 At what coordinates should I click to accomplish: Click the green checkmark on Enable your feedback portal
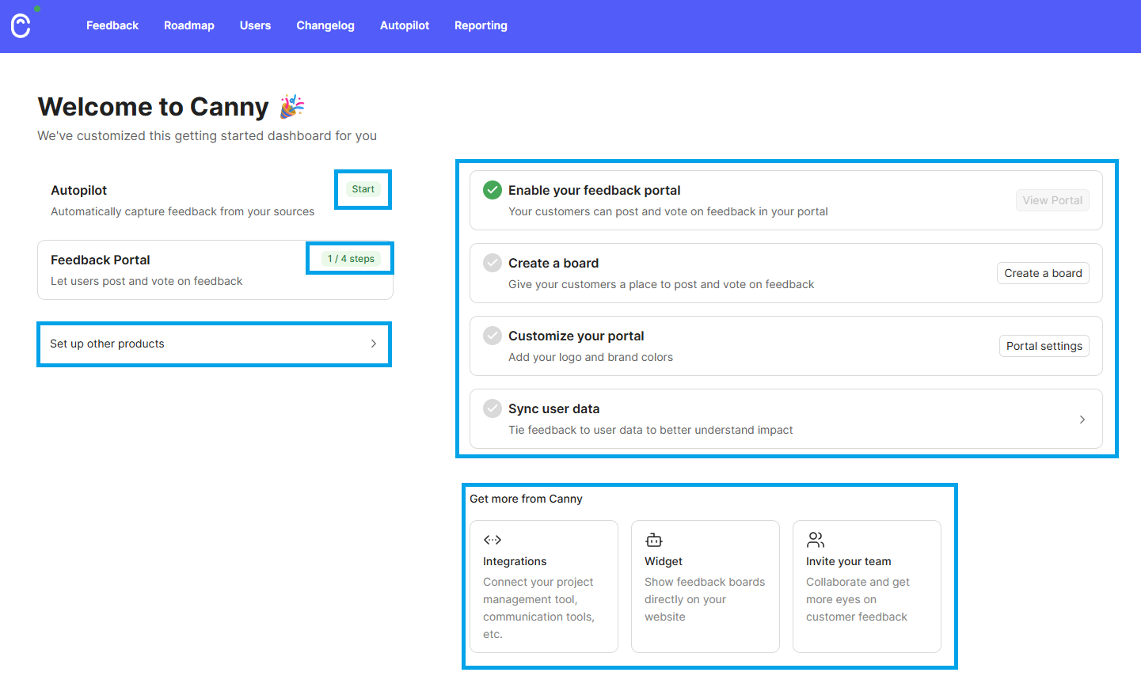click(x=493, y=190)
